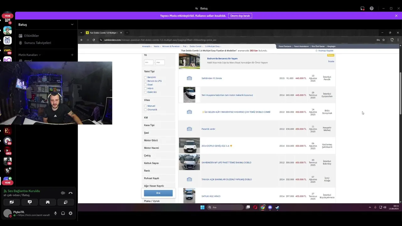The image size is (402, 226).
Task: Check the Dizel fuel filter
Action: (145, 85)
